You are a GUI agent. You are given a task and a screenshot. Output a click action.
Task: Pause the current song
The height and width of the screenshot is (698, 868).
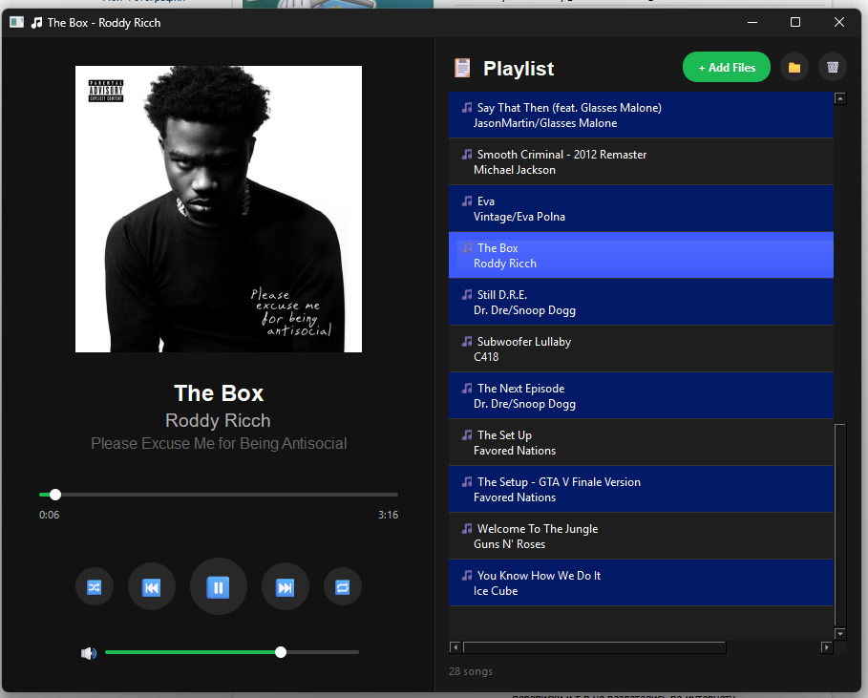coord(218,586)
